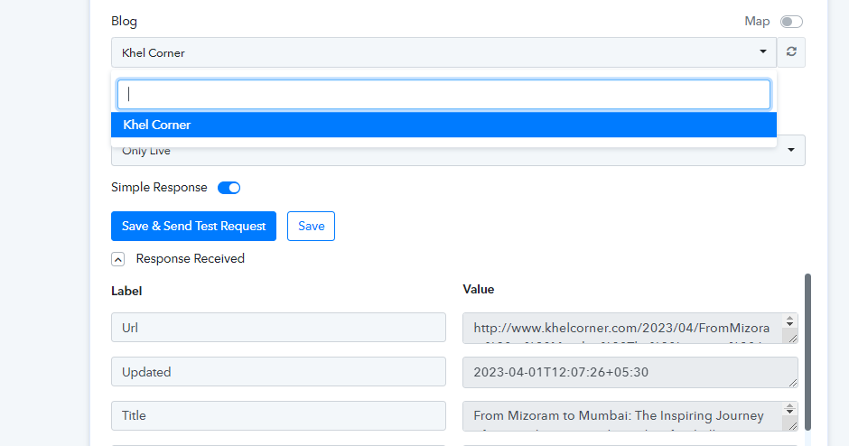Focus the dropdown search box
Viewport: 849px width, 446px height.
click(443, 94)
